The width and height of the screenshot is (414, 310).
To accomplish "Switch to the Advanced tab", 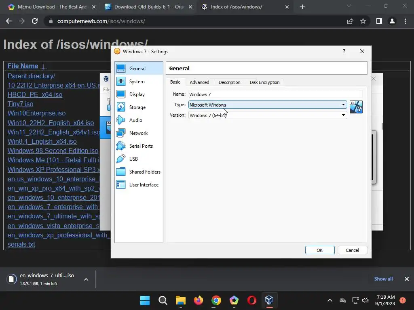I will coord(199,82).
